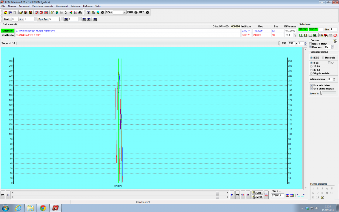Open Internet Explorer from the taskbar
The image size is (339, 212).
pos(18,208)
